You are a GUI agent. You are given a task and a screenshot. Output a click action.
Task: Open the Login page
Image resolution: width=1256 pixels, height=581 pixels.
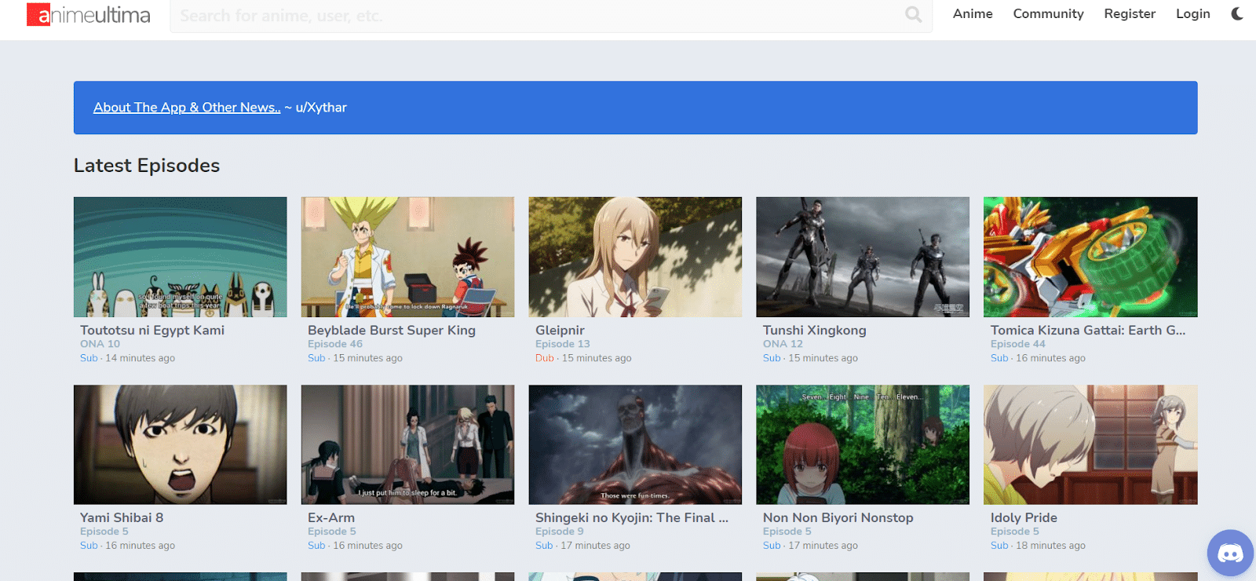1192,13
